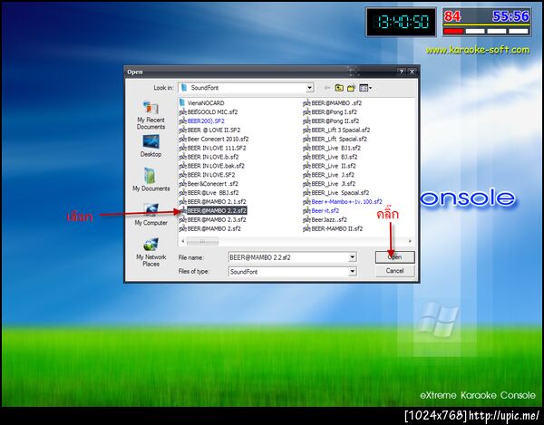544x425 pixels.
Task: Select file BEER@MAMBO 2.1.sf2
Action: [x=213, y=202]
